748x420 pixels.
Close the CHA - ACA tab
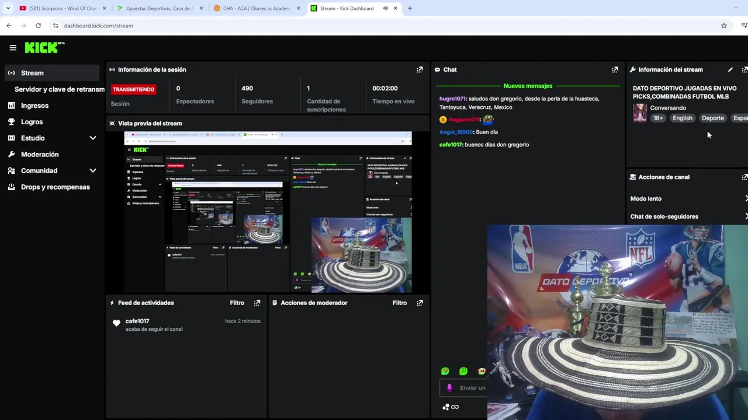point(298,8)
